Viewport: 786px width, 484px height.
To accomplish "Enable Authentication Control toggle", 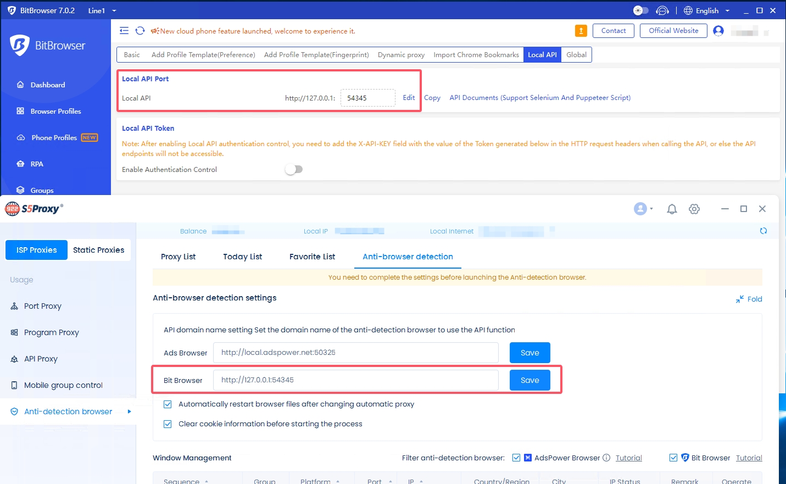I will [x=294, y=169].
